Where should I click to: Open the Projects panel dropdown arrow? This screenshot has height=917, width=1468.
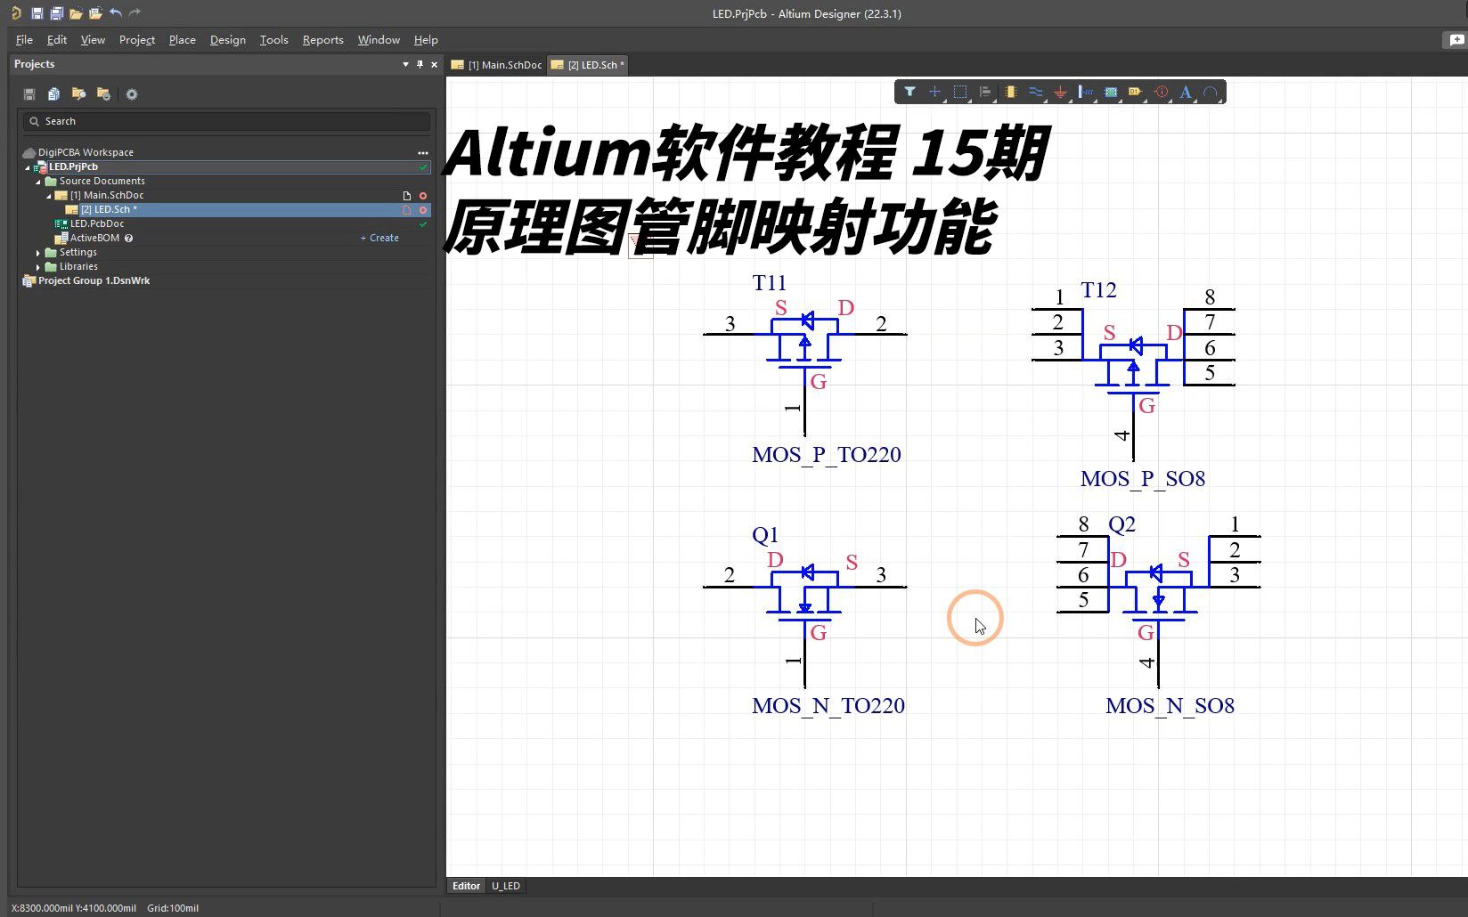[405, 64]
